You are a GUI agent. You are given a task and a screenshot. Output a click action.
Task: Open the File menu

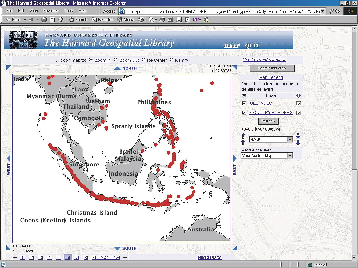pos(9,11)
